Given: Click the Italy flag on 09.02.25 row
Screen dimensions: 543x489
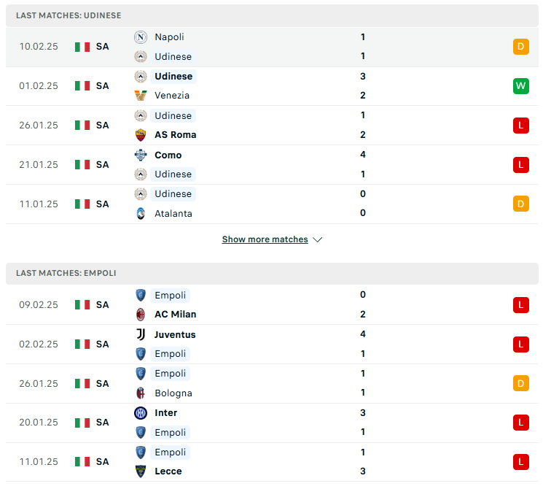Looking at the screenshot, I should (x=82, y=305).
